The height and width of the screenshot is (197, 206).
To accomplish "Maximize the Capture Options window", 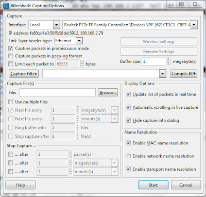I will pos(181,4).
